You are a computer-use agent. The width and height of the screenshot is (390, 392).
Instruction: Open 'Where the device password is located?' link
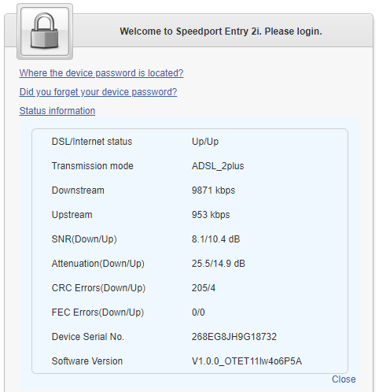click(101, 73)
